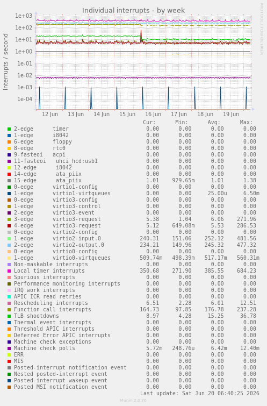
Task: Click the Cur column header
Action: click(149, 122)
